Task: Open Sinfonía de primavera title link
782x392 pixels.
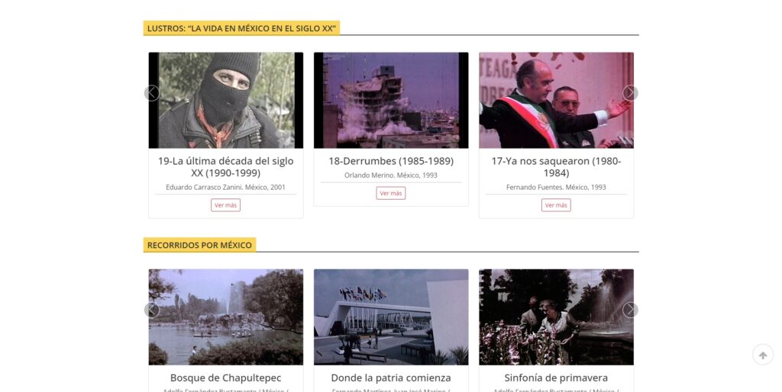Action: (556, 378)
